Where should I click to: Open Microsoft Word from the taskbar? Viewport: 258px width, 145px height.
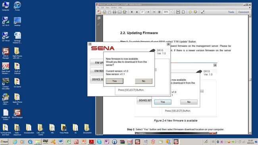point(61,142)
